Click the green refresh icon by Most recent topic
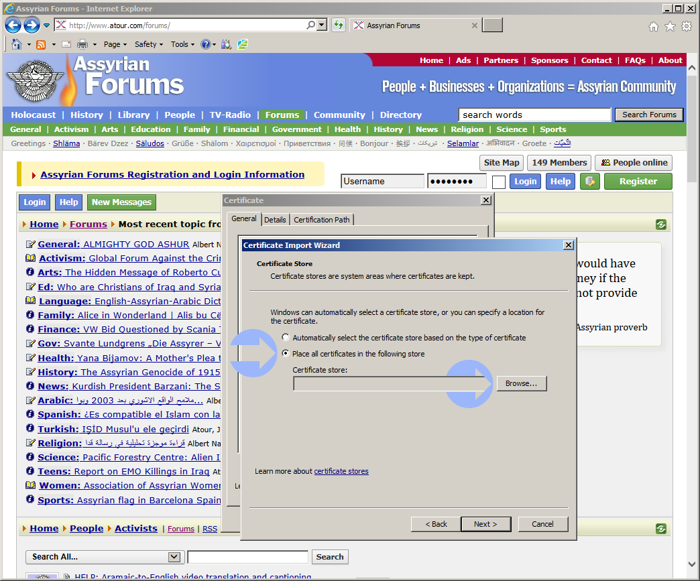Viewport: 700px width, 581px height. (661, 224)
